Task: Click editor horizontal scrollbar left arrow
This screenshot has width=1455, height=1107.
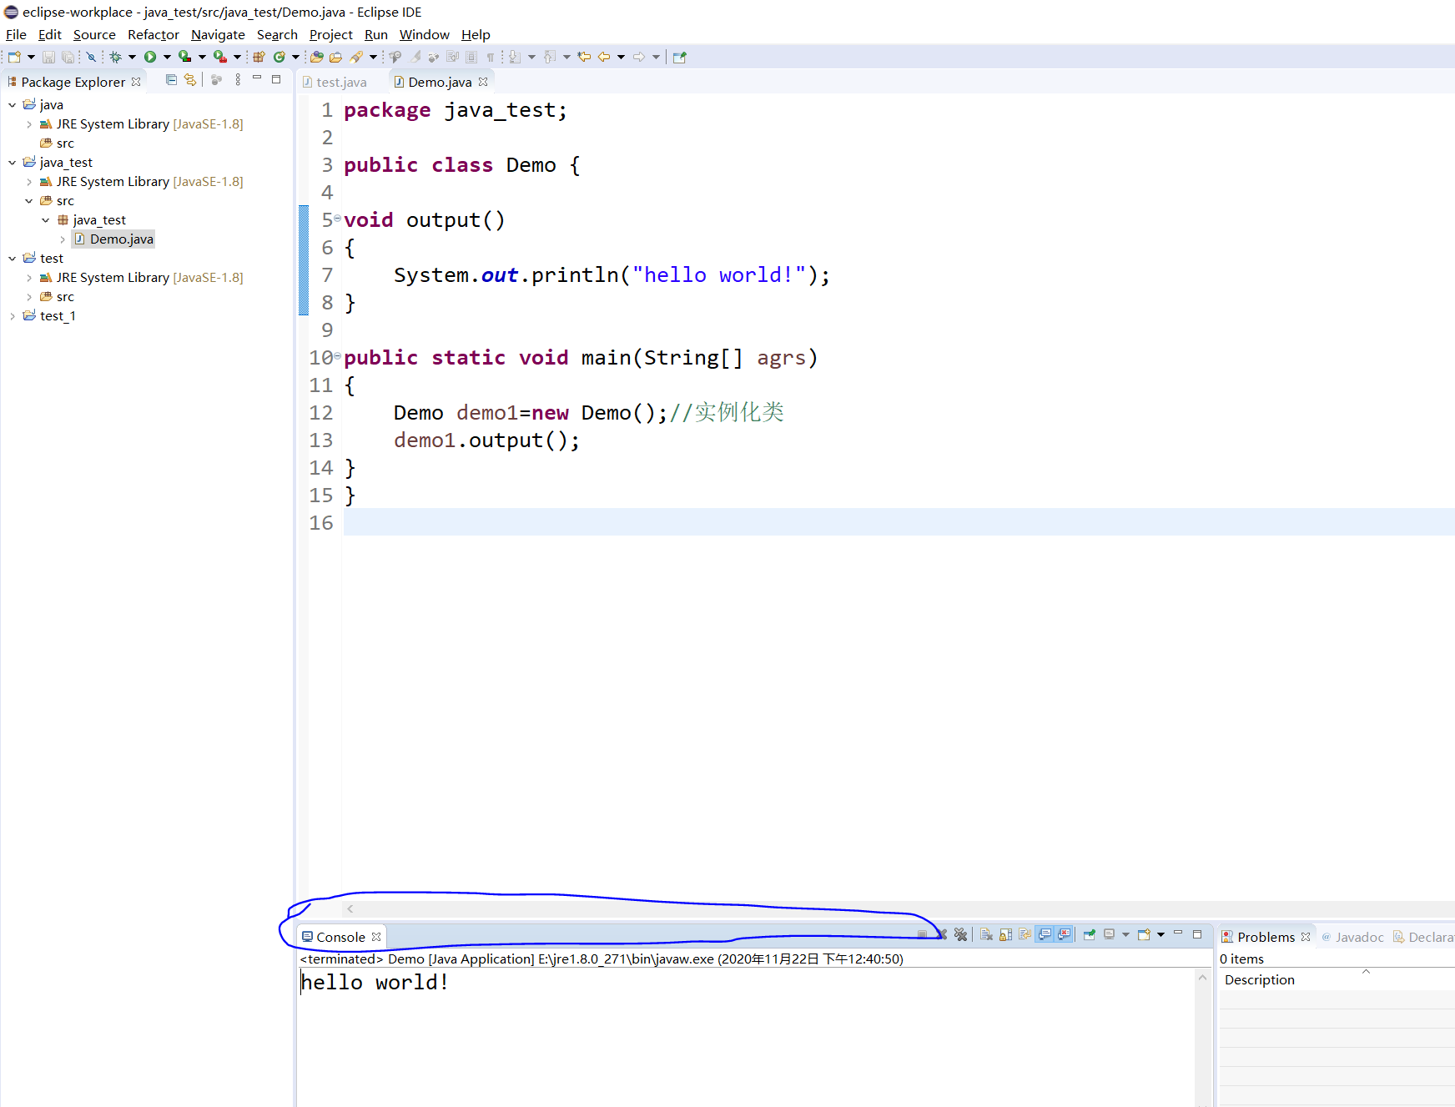Action: (x=350, y=909)
